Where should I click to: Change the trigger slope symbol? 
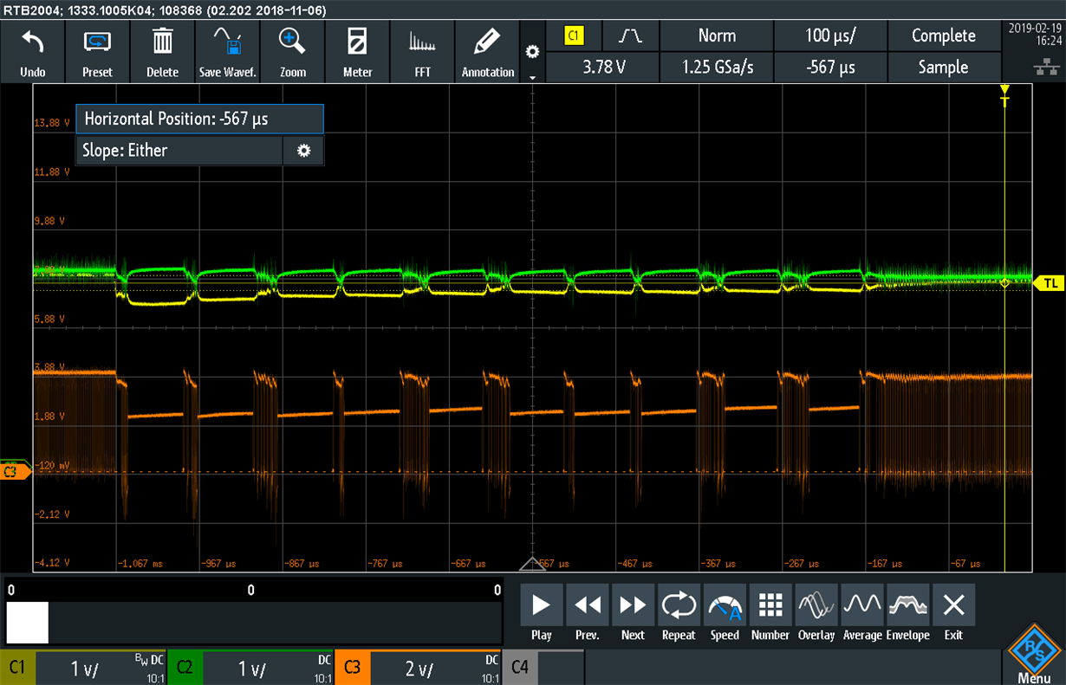[x=631, y=36]
